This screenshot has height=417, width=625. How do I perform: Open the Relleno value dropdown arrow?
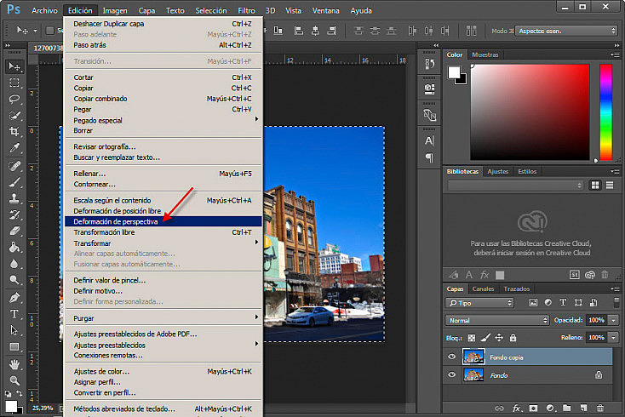coord(614,337)
